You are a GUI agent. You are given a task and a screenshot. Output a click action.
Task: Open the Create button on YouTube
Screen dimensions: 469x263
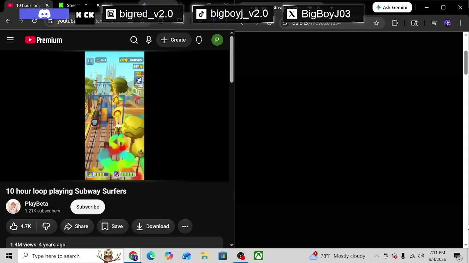click(x=173, y=40)
